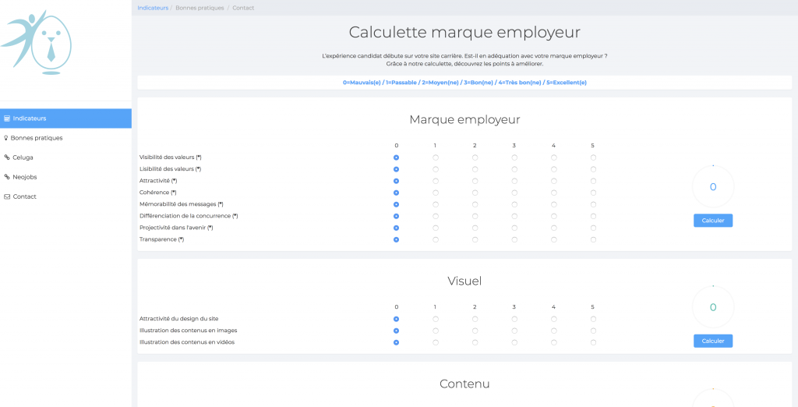This screenshot has height=407, width=798.
Task: Open Bonnes pratiques in the sidebar
Action: tap(37, 138)
